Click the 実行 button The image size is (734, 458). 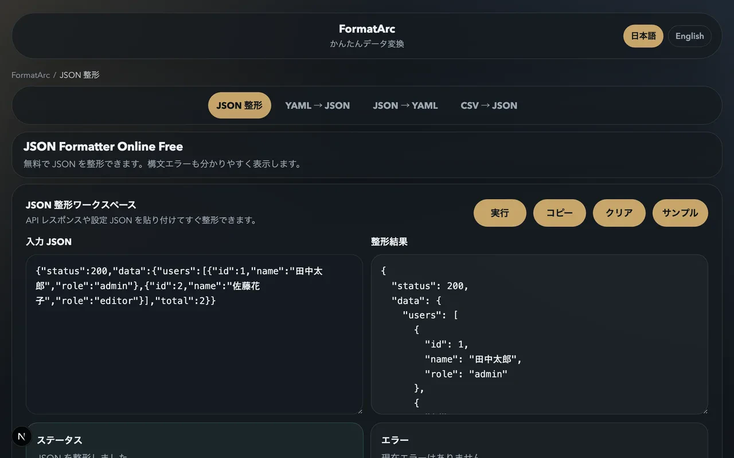pyautogui.click(x=500, y=213)
